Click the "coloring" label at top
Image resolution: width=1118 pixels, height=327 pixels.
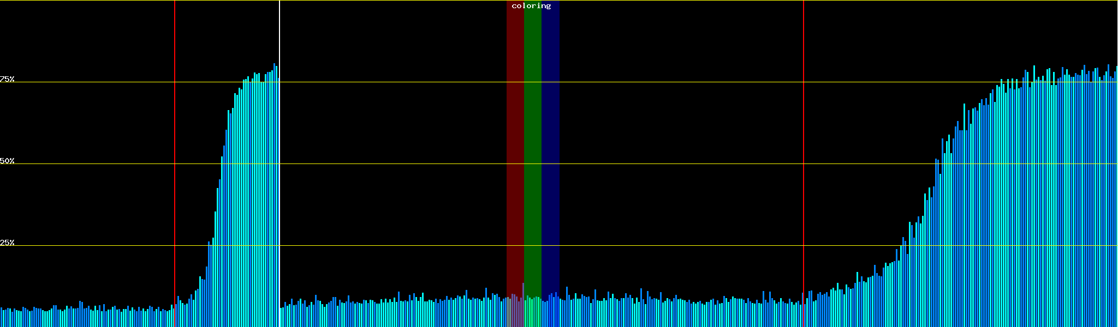[x=531, y=6]
